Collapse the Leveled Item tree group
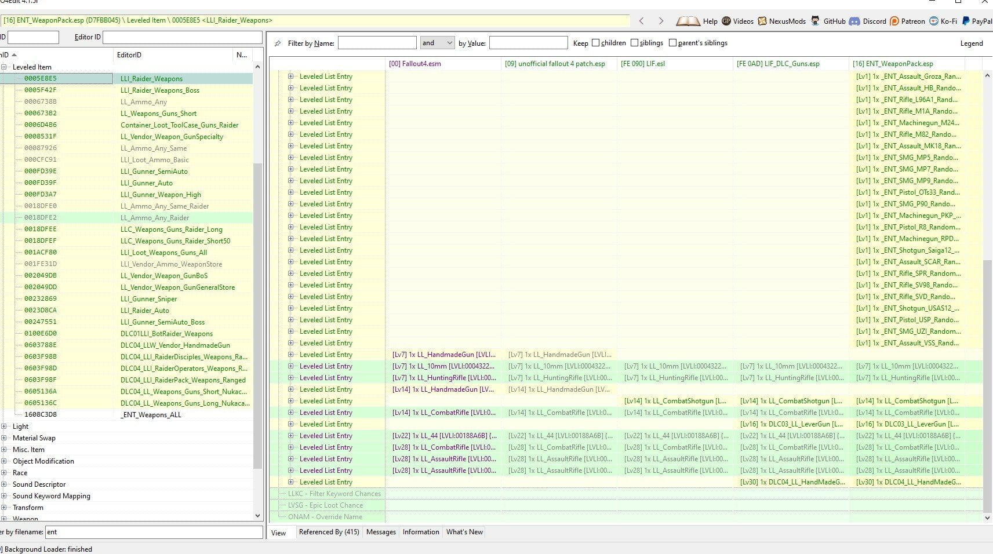 pos(4,67)
